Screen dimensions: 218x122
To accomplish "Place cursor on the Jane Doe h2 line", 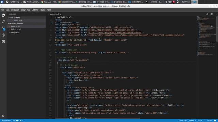I will 79,80.
